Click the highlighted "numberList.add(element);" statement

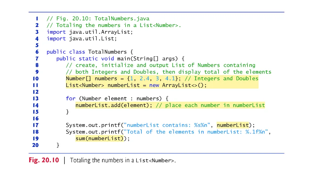114,105
